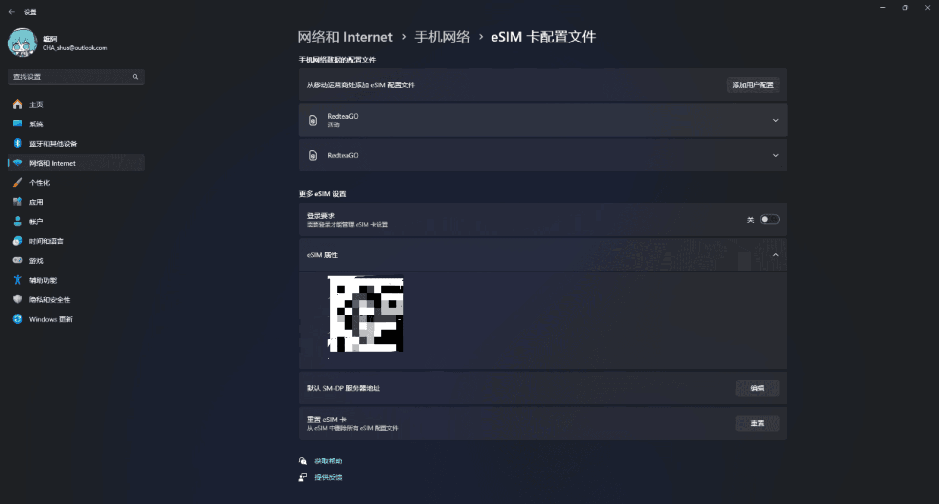939x504 pixels.
Task: Click the Bluetooth devices icon
Action: tap(18, 143)
